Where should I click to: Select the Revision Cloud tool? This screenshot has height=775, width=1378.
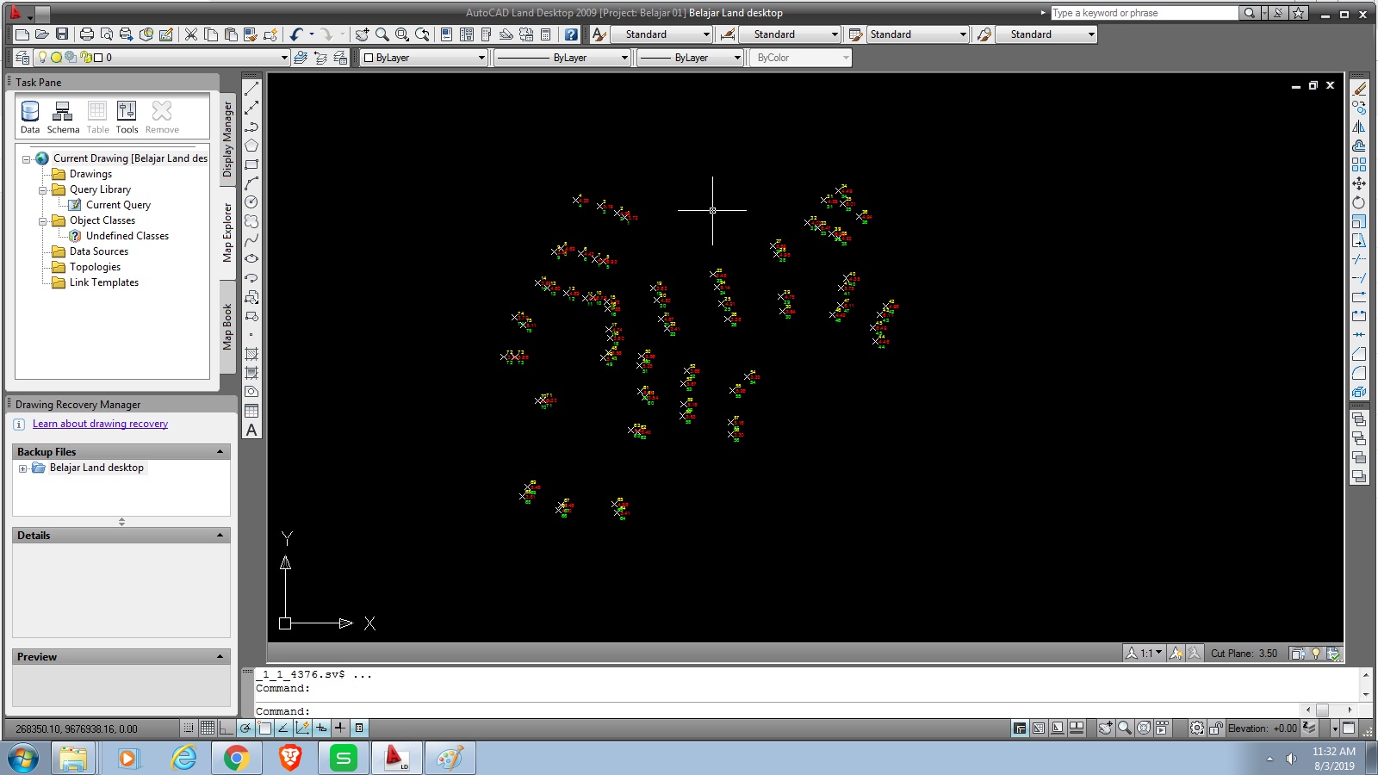(251, 221)
